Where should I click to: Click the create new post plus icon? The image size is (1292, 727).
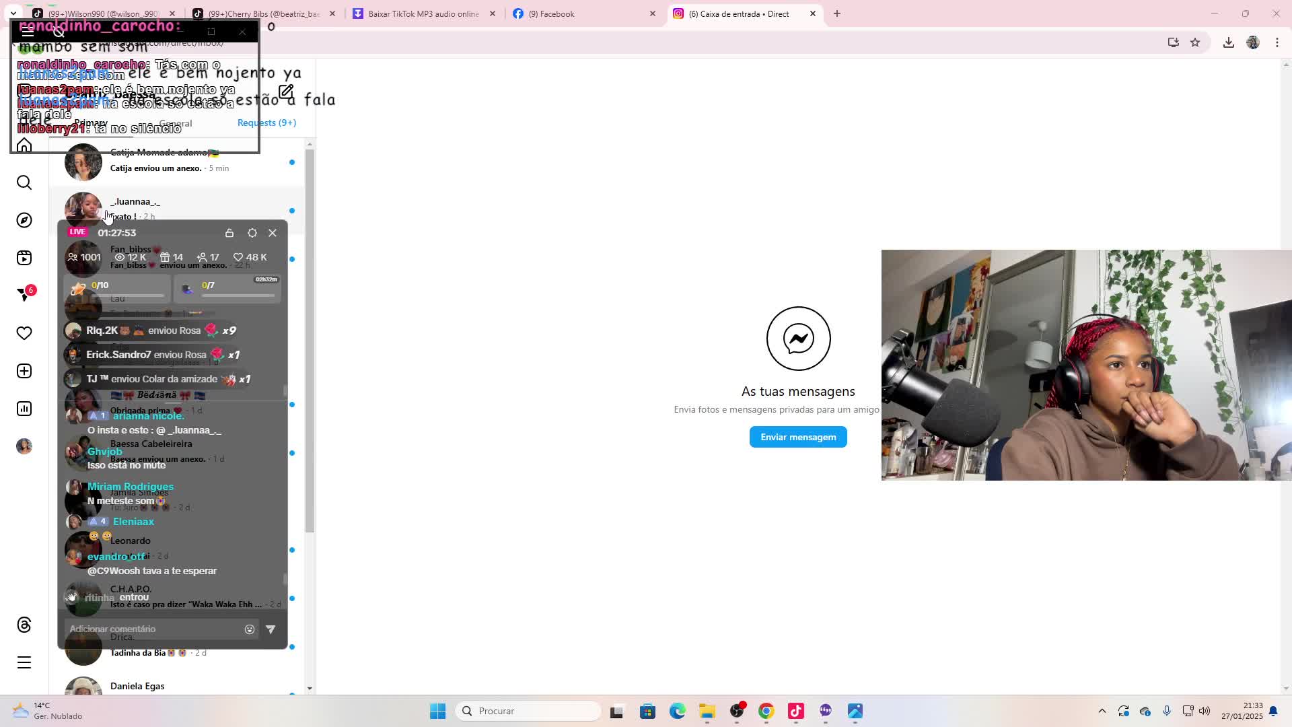(x=24, y=371)
